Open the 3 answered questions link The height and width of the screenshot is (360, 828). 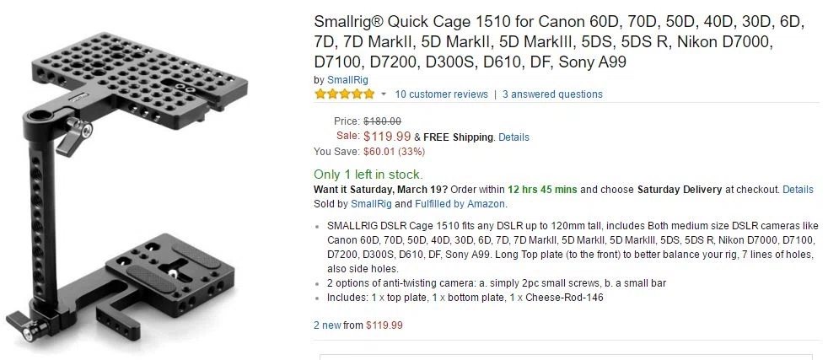(x=552, y=94)
